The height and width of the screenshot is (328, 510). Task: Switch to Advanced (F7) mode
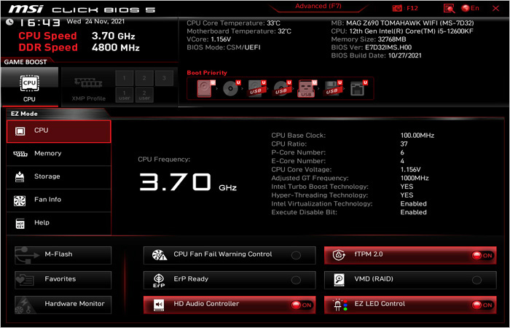318,6
